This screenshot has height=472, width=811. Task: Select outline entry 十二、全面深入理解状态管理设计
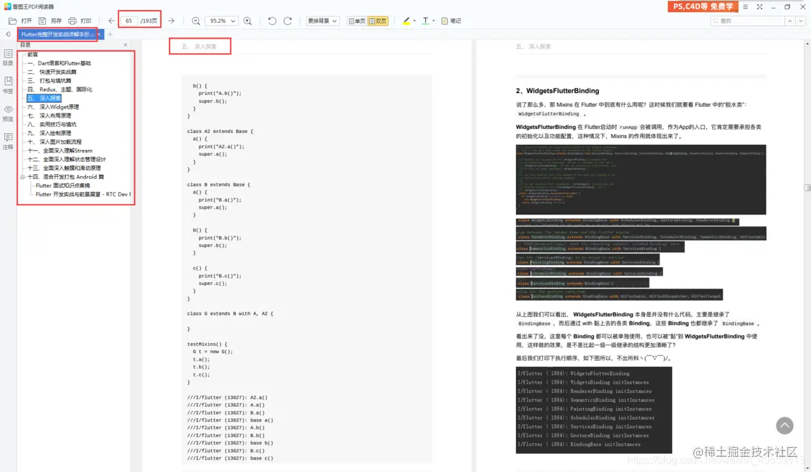click(66, 159)
